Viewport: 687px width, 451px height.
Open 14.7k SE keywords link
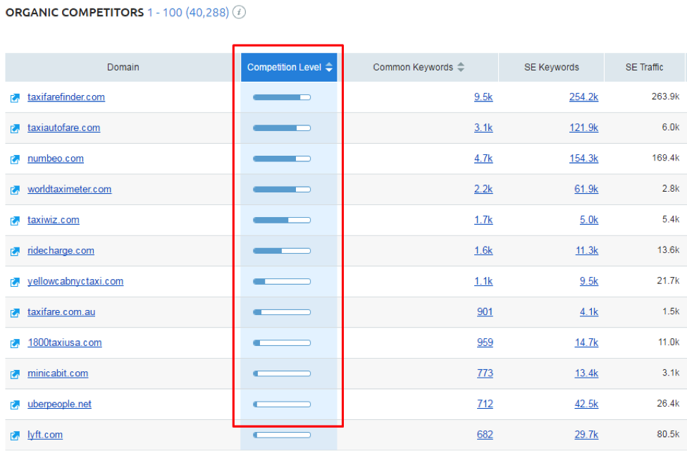(587, 342)
